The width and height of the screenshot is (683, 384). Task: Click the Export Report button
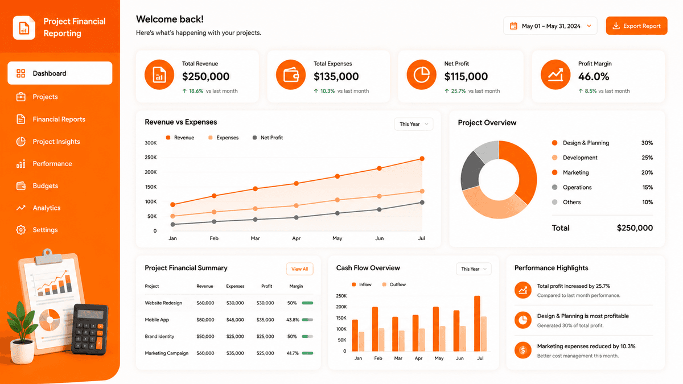(636, 26)
